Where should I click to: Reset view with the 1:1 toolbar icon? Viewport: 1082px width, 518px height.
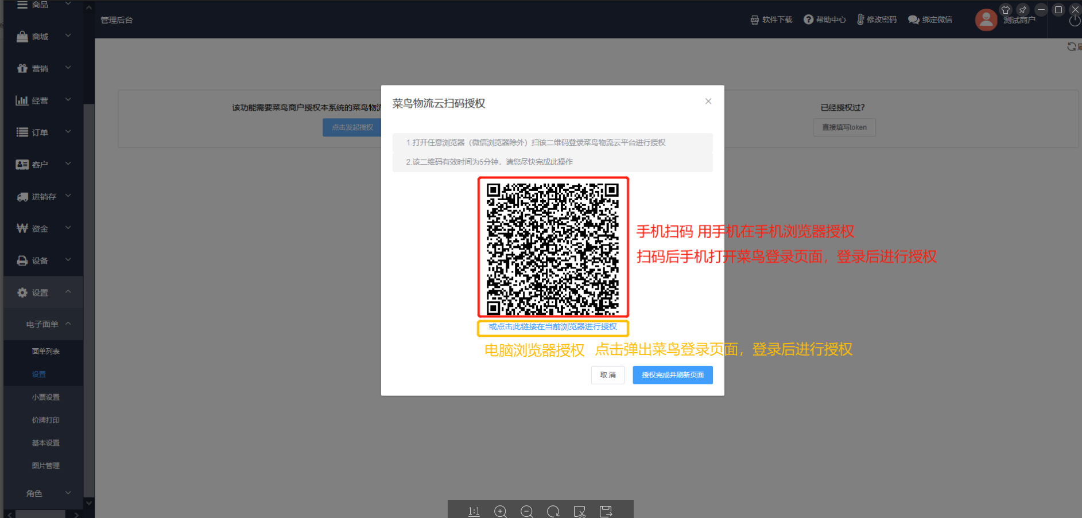click(474, 511)
